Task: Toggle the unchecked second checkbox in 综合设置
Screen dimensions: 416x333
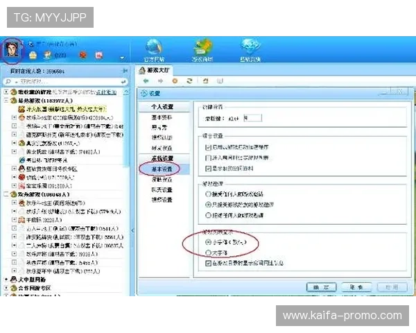Action: [x=208, y=157]
